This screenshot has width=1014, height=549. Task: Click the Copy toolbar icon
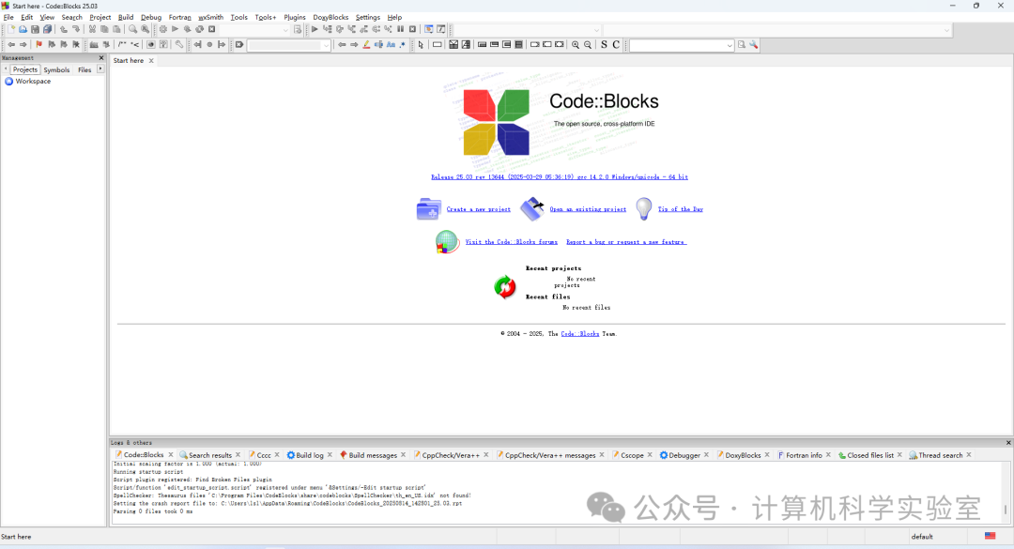coord(104,30)
